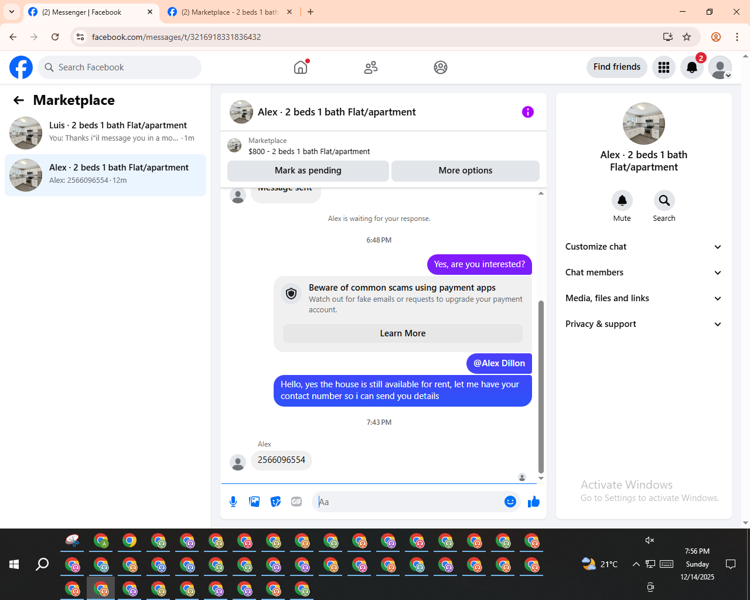Open Chrome's three-dot menu
Viewport: 750px width, 600px height.
(x=737, y=37)
